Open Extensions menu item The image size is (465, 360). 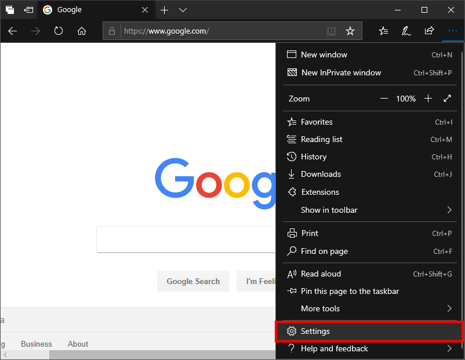tap(369, 192)
